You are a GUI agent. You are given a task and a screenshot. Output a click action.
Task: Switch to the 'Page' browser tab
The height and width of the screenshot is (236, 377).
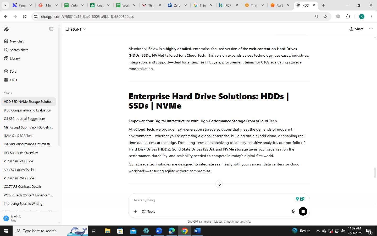[22, 5]
